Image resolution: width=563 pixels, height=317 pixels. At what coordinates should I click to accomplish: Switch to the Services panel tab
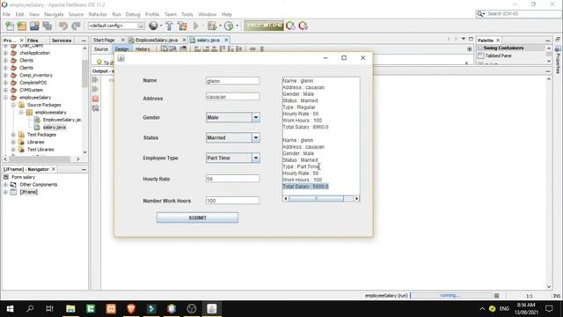[62, 41]
